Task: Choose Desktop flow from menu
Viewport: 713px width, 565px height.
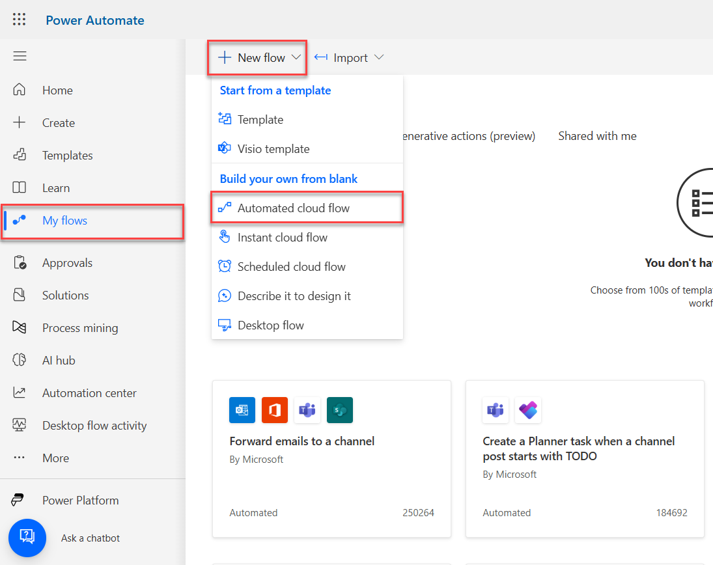Action: coord(307,325)
